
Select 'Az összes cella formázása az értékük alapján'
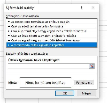51,22
